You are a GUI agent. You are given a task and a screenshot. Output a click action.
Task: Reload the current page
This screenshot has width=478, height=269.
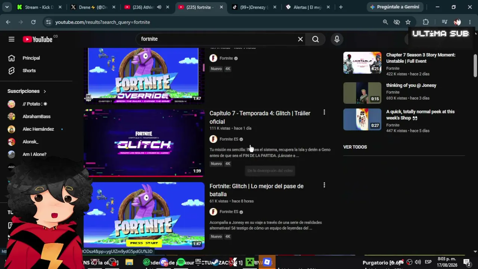33,22
